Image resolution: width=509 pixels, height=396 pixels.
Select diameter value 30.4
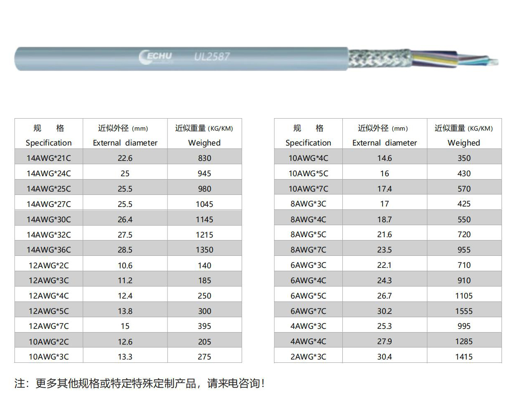pos(385,357)
